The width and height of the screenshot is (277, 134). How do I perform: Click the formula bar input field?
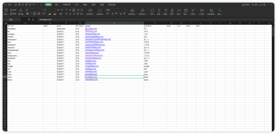pyautogui.click(x=156, y=19)
